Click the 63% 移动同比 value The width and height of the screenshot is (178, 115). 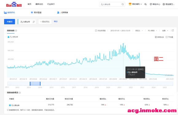(146, 105)
